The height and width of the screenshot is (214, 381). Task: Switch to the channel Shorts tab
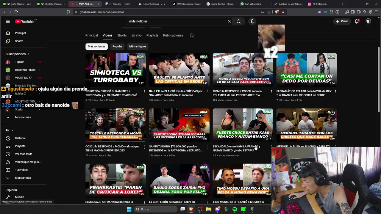point(122,35)
